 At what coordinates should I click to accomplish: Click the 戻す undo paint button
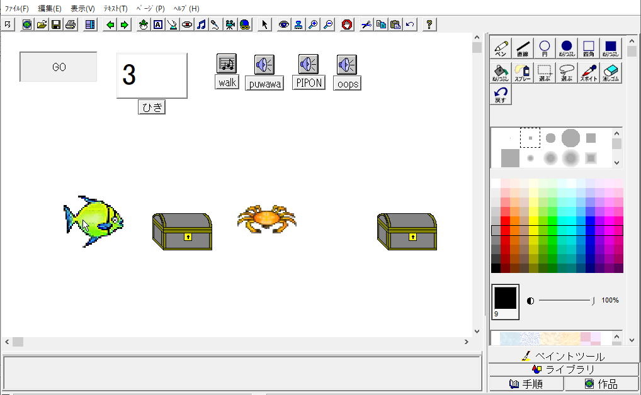click(x=501, y=94)
